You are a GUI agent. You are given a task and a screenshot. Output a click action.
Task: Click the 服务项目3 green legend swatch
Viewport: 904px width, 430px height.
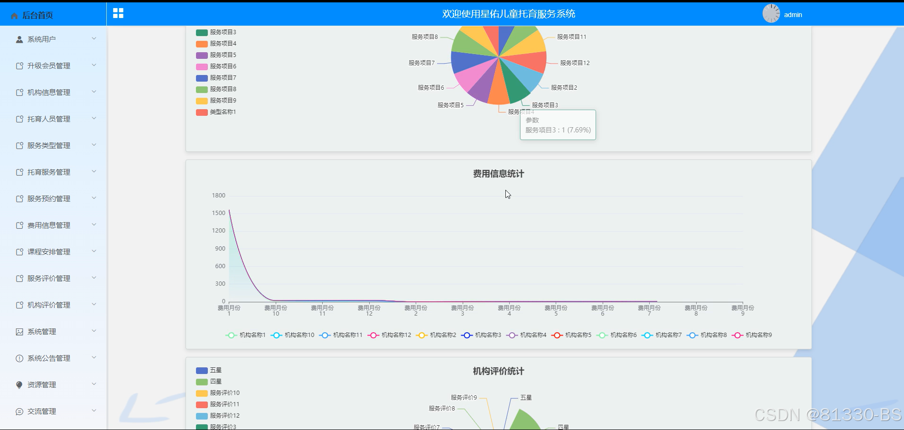pyautogui.click(x=202, y=32)
